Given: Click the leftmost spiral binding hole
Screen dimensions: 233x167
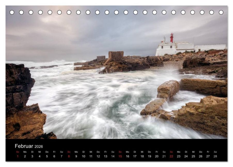Looking at the screenshot, I should [11, 12].
